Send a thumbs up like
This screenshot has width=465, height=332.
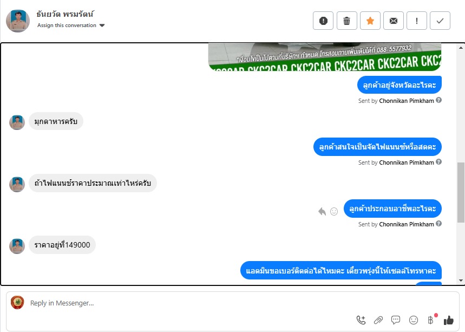[448, 320]
